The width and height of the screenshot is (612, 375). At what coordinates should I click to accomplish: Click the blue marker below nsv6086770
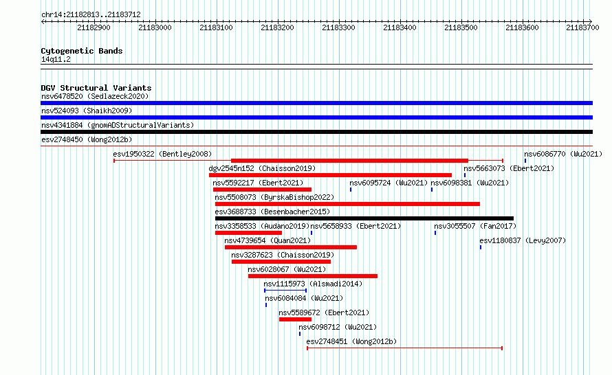(525, 161)
